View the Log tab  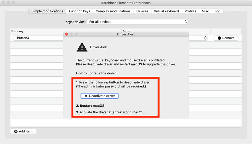pos(217,11)
